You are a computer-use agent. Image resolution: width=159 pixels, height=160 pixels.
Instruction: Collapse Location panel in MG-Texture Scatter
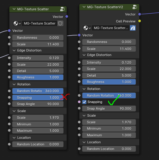click(14, 138)
